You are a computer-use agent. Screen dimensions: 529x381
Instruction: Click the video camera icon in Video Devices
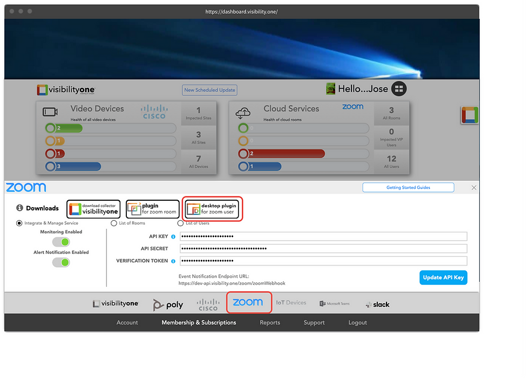point(50,112)
